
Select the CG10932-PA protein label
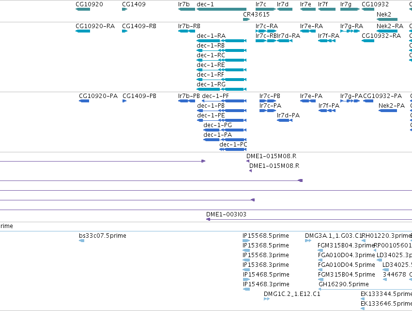[x=382, y=96]
